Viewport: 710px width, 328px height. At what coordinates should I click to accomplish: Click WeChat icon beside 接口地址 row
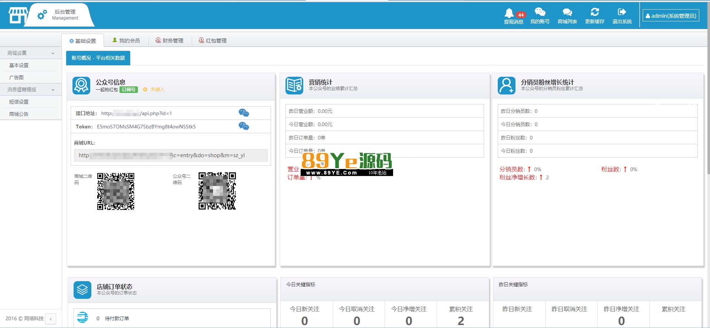coord(244,113)
